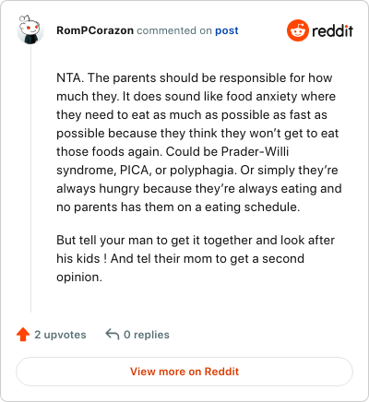Click "NTA." at comment start
The image size is (369, 402).
tap(70, 77)
